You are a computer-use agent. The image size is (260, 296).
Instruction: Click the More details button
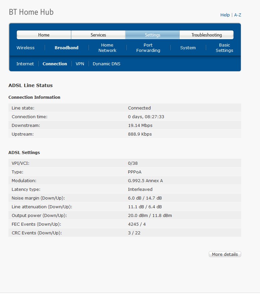(x=225, y=254)
